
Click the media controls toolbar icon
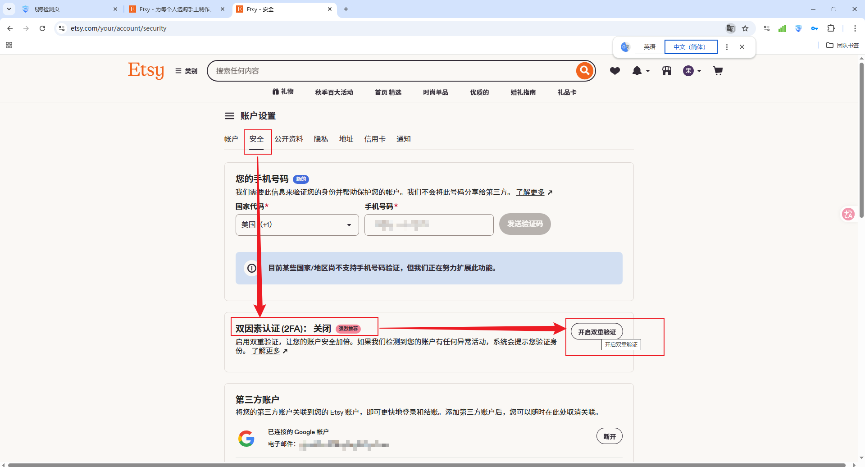click(767, 28)
